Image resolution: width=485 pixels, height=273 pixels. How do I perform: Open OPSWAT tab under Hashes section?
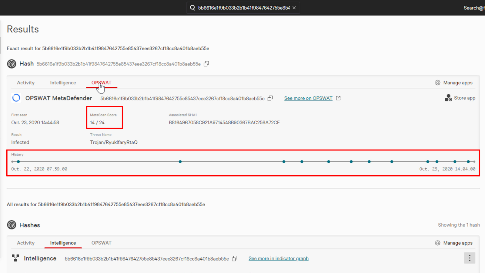pyautogui.click(x=102, y=243)
